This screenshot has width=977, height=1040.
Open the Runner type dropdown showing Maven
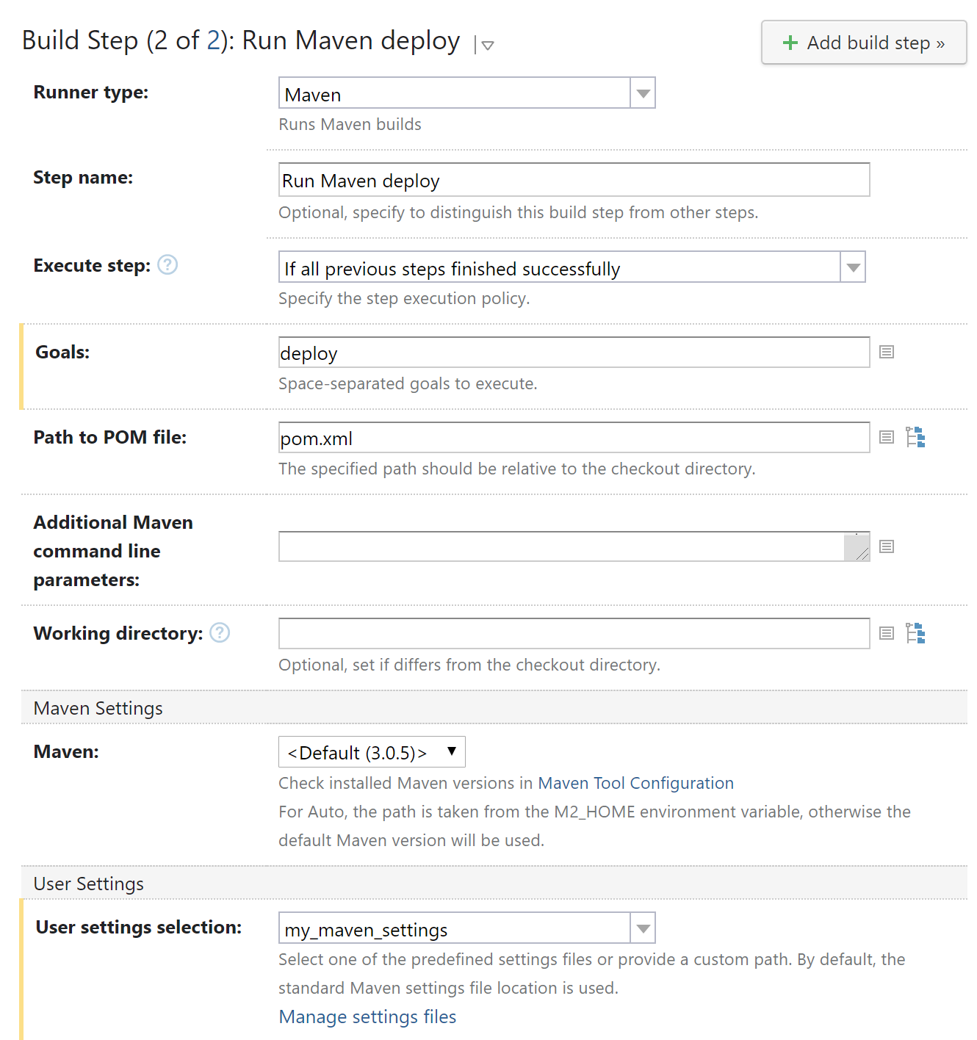coord(467,93)
